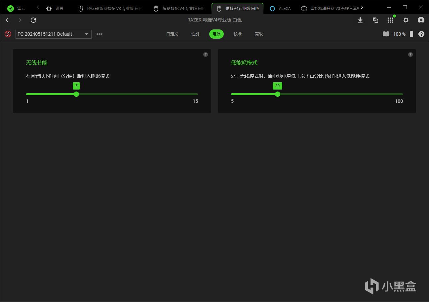Open downloads via the download arrow icon
429x302 pixels.
[x=360, y=20]
